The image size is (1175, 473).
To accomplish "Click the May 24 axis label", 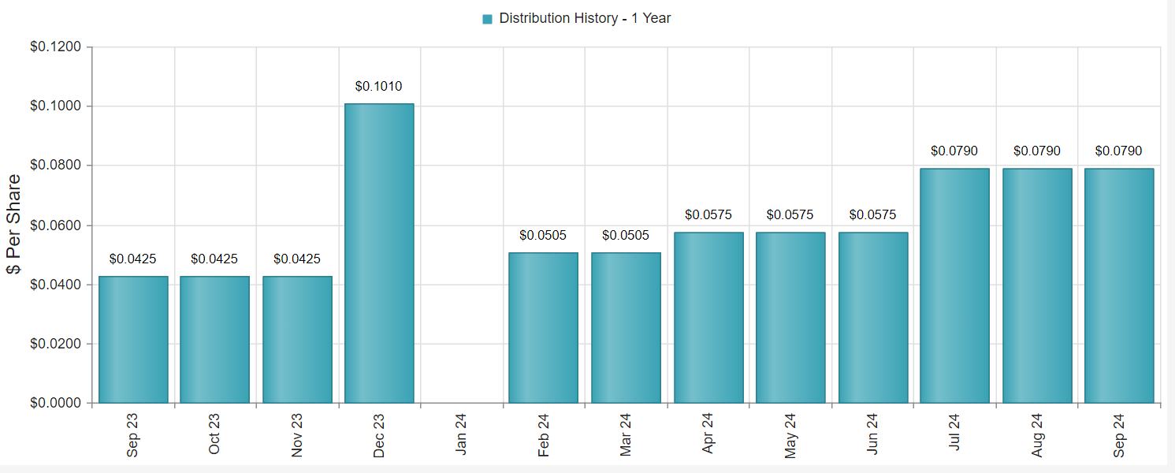I will tap(790, 434).
